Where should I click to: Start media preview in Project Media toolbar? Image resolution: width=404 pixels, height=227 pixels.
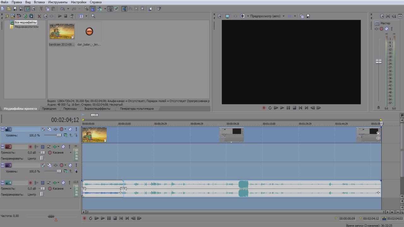point(60,16)
